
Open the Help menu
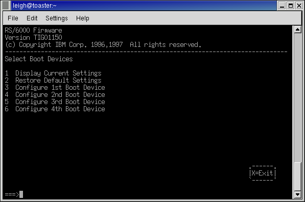[x=82, y=18]
